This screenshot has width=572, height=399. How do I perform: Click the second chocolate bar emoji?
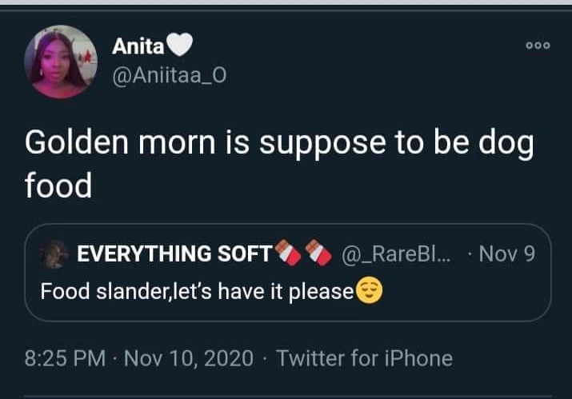(x=320, y=254)
